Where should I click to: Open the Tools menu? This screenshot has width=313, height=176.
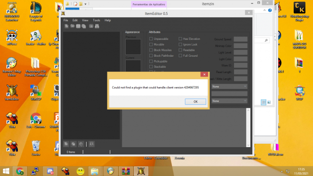click(x=96, y=20)
